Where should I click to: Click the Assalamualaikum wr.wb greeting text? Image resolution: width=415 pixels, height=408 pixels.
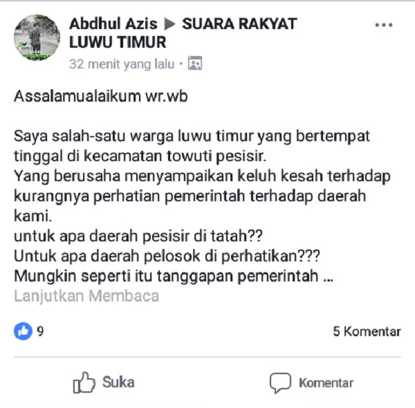(x=101, y=96)
